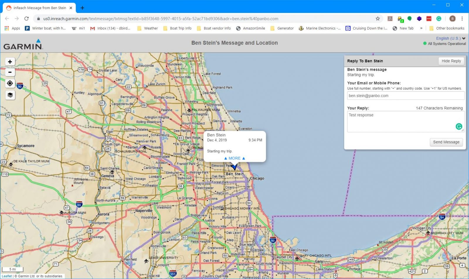This screenshot has width=469, height=279.
Task: Open the AmazonSmile bookmark
Action: tap(251, 28)
